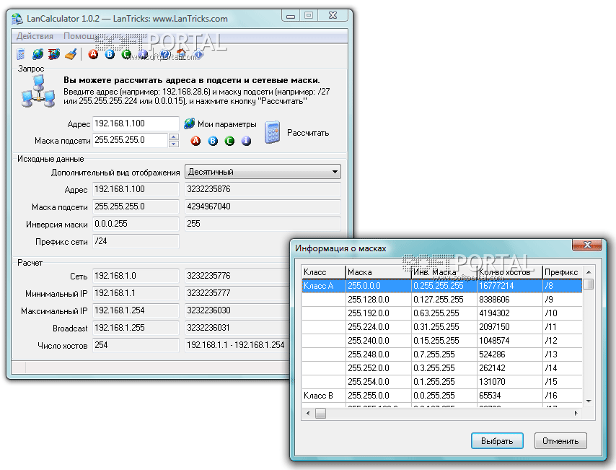The height and width of the screenshot is (470, 616).
Task: Click the horizontal scrollbar right arrow
Action: (576, 413)
